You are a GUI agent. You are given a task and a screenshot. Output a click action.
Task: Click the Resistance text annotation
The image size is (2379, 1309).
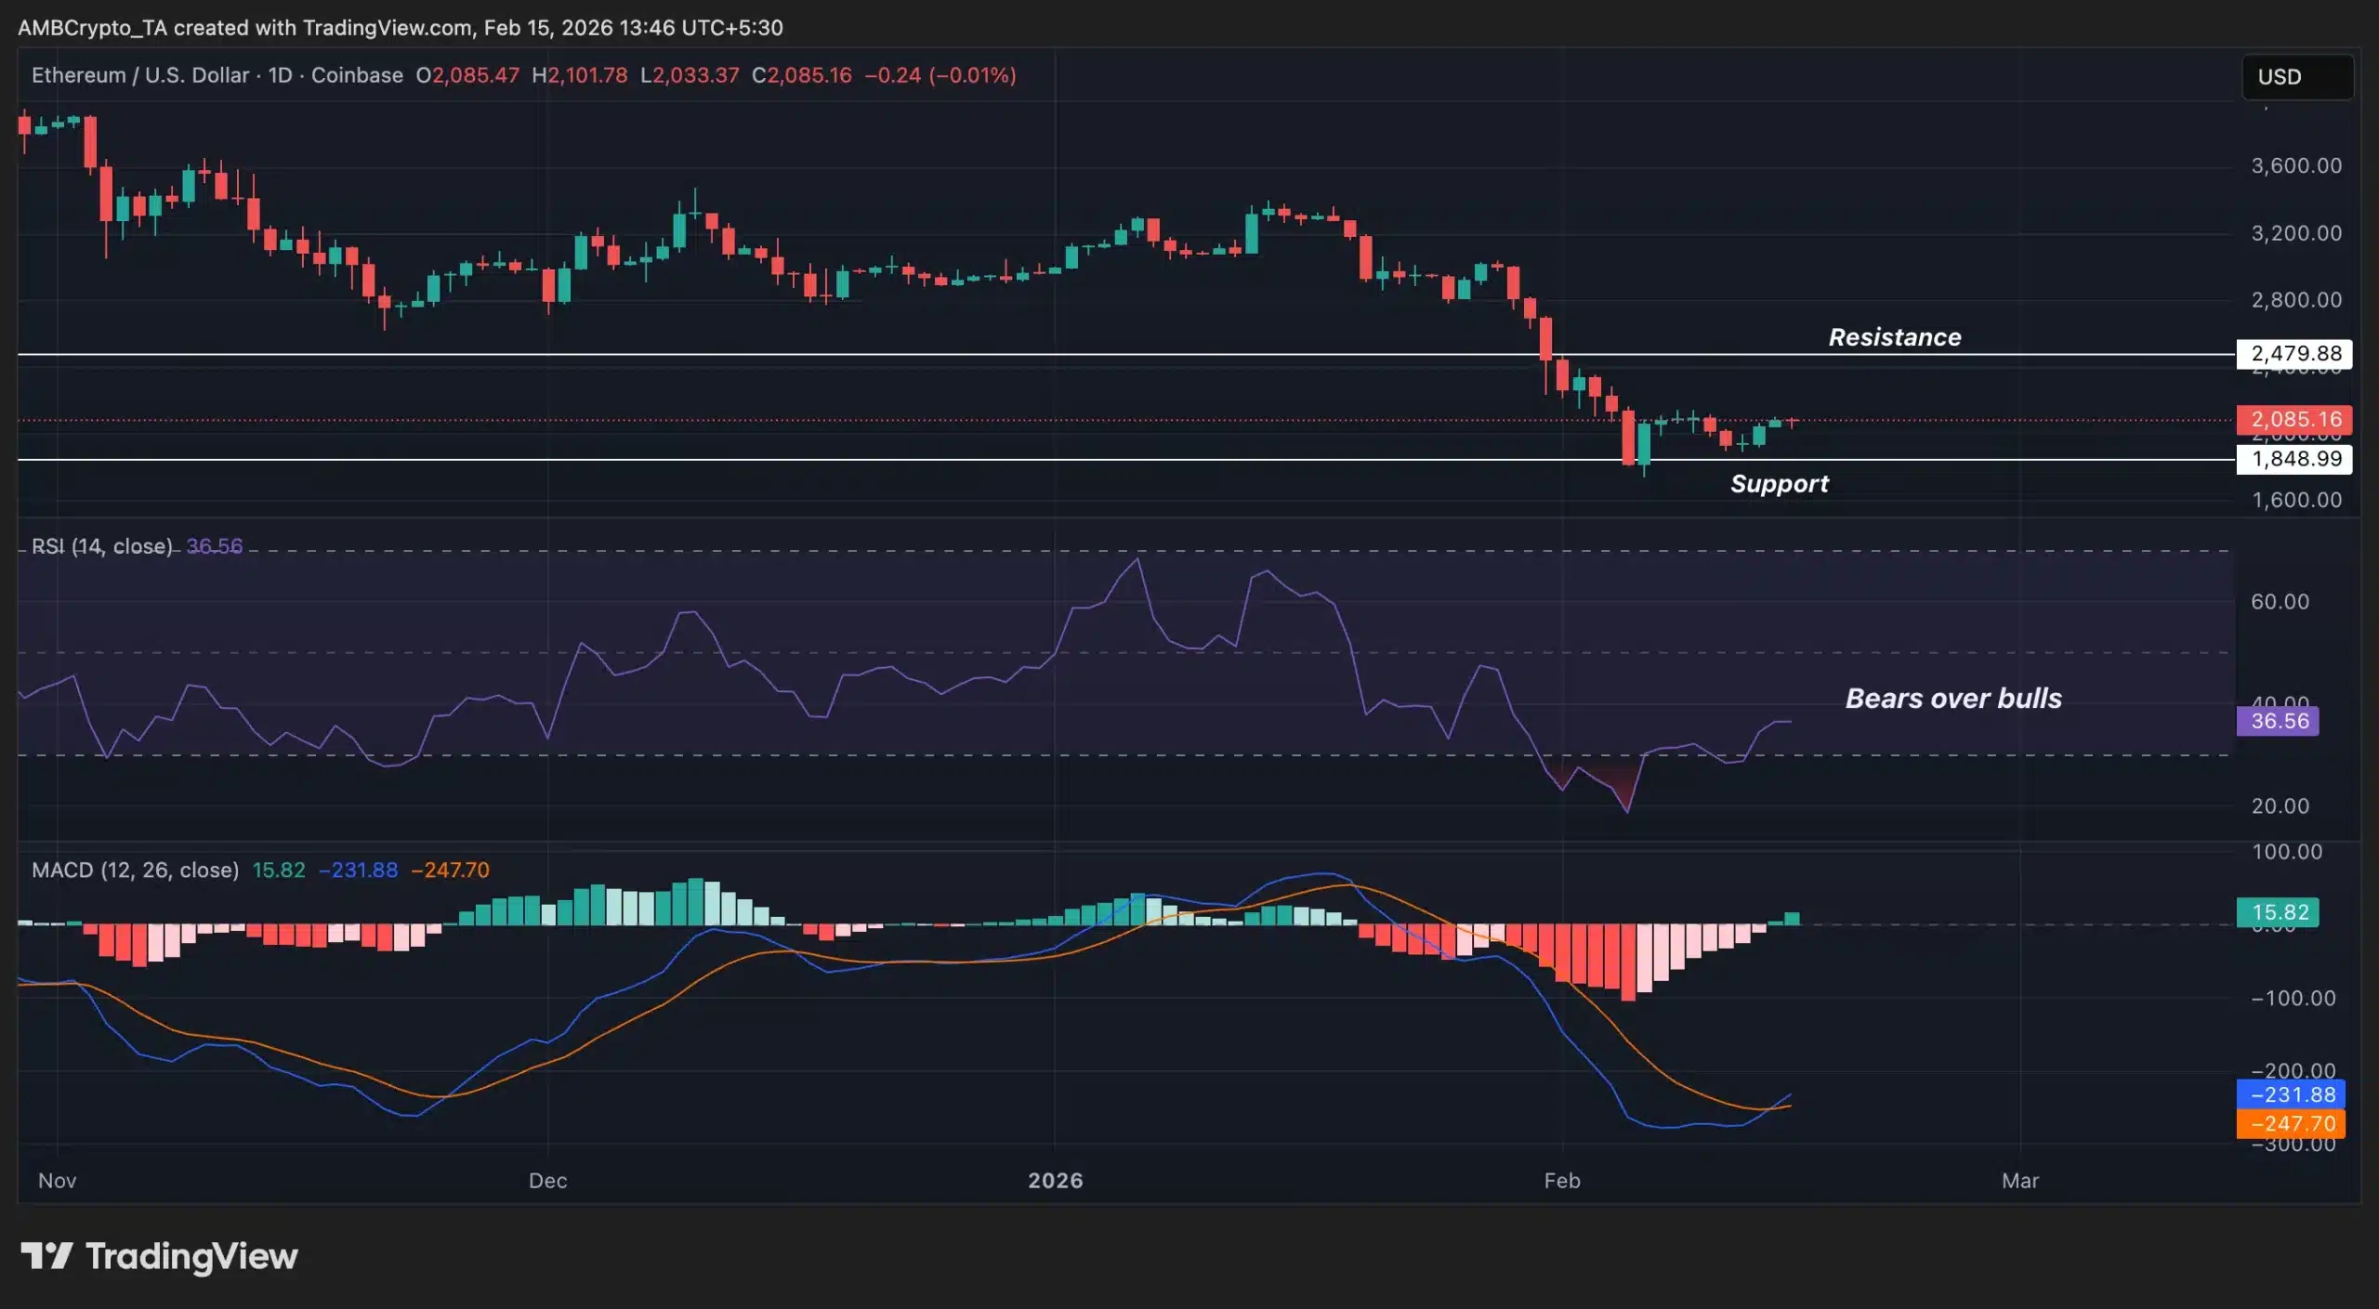(1894, 337)
